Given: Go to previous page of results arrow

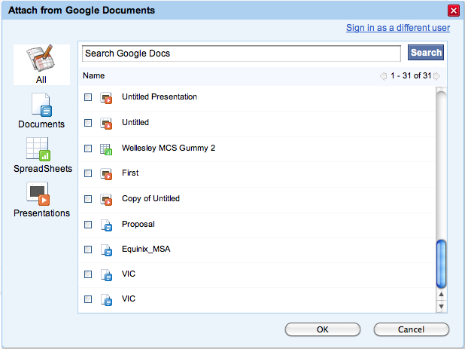Looking at the screenshot, I should tap(383, 76).
